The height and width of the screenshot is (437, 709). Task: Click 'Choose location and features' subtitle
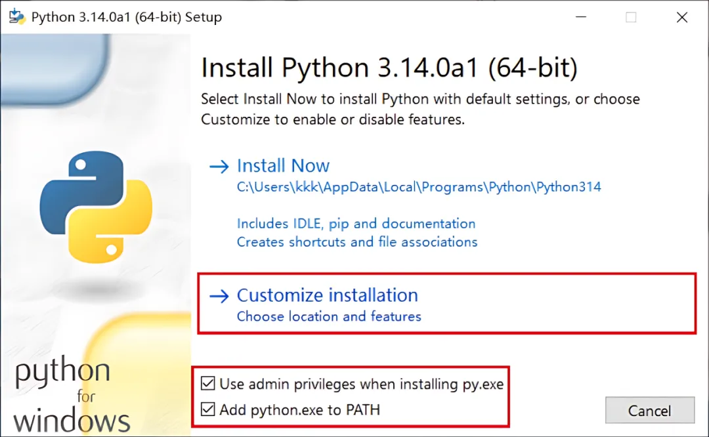point(329,316)
